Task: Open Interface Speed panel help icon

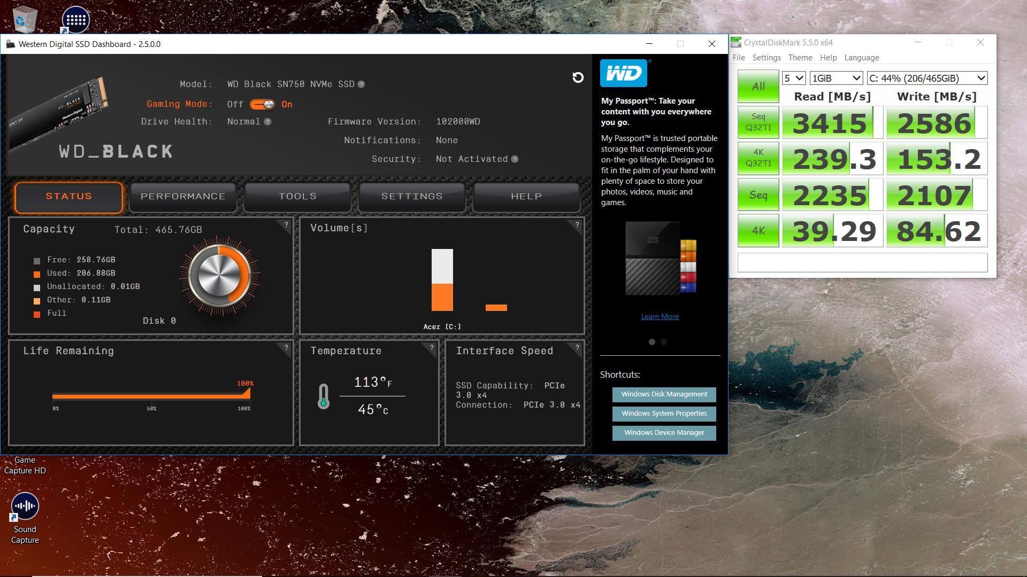Action: [577, 348]
